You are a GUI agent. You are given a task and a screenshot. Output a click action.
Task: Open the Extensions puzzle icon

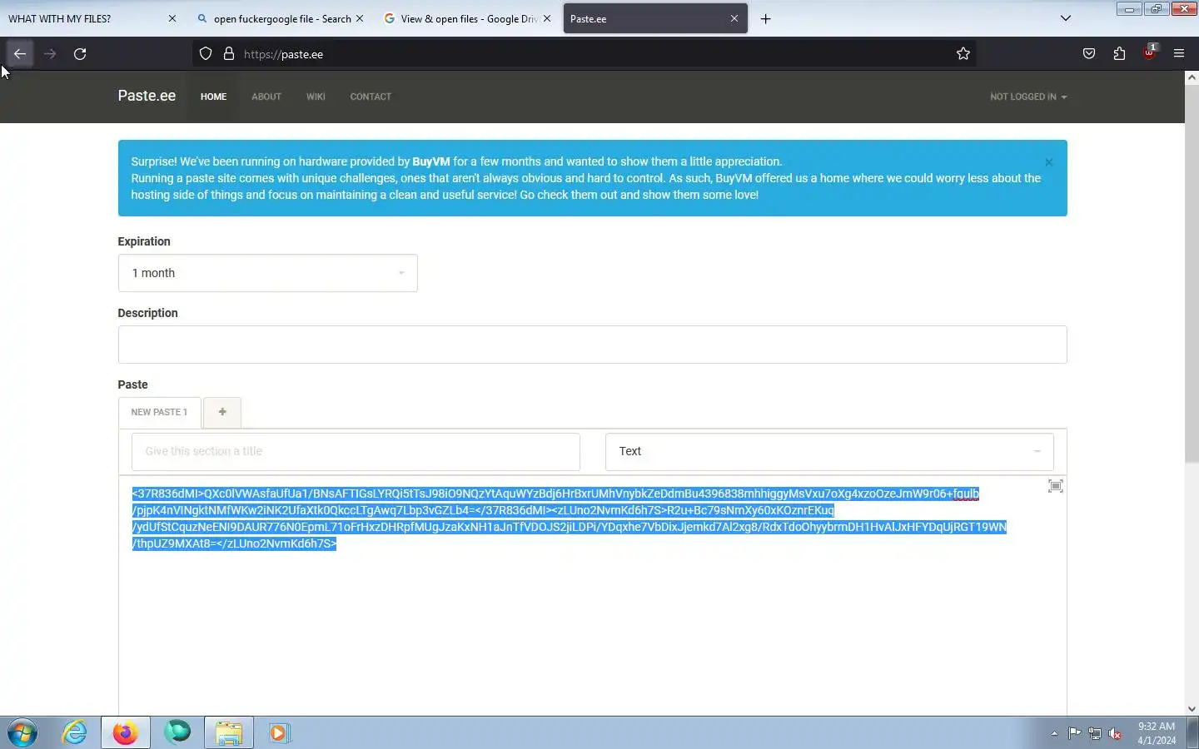1119,54
